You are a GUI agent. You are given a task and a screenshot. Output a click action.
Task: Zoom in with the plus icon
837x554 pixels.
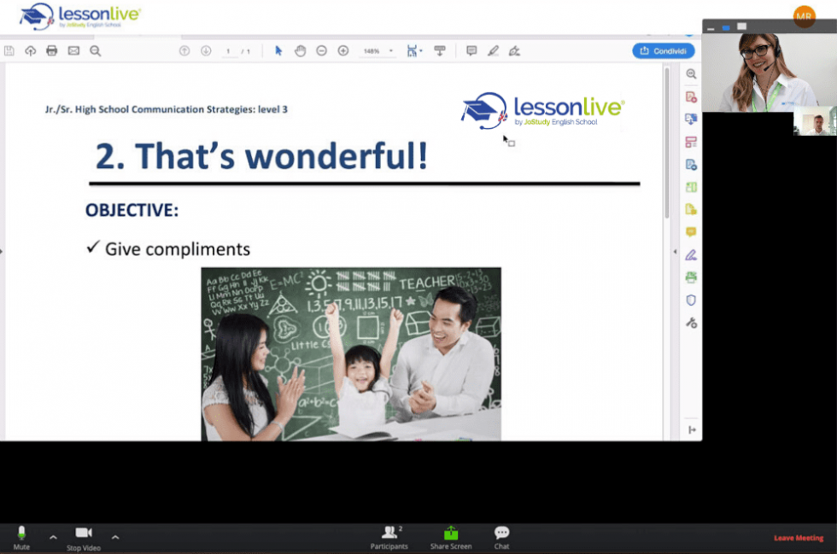pos(342,50)
